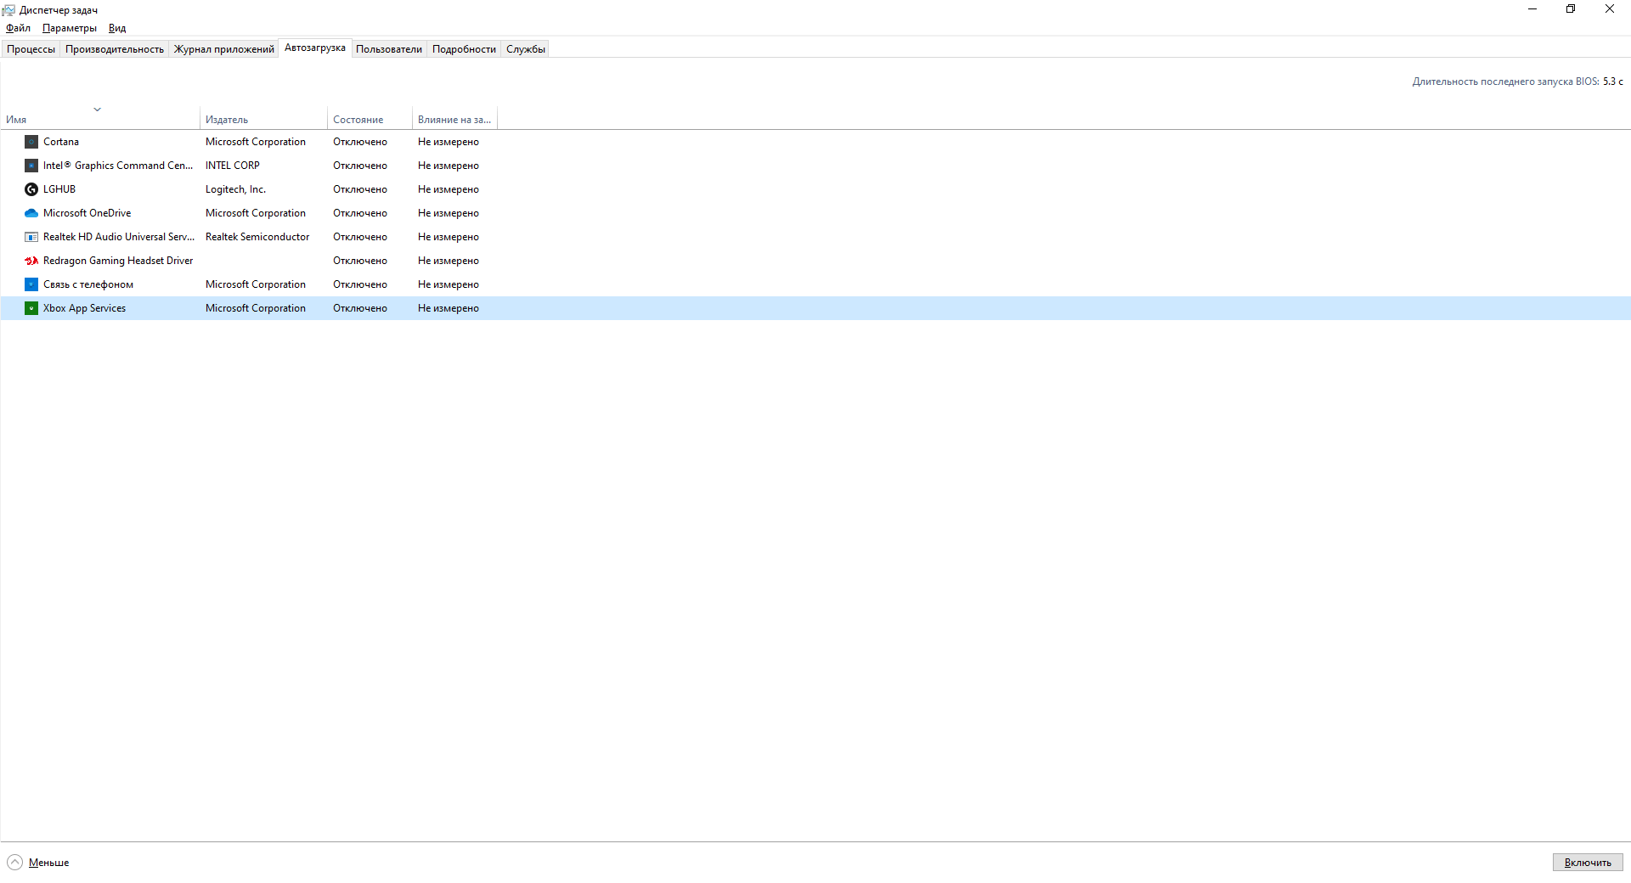1631x883 pixels.
Task: Click publisher INTEL CORP cell
Action: tap(233, 166)
